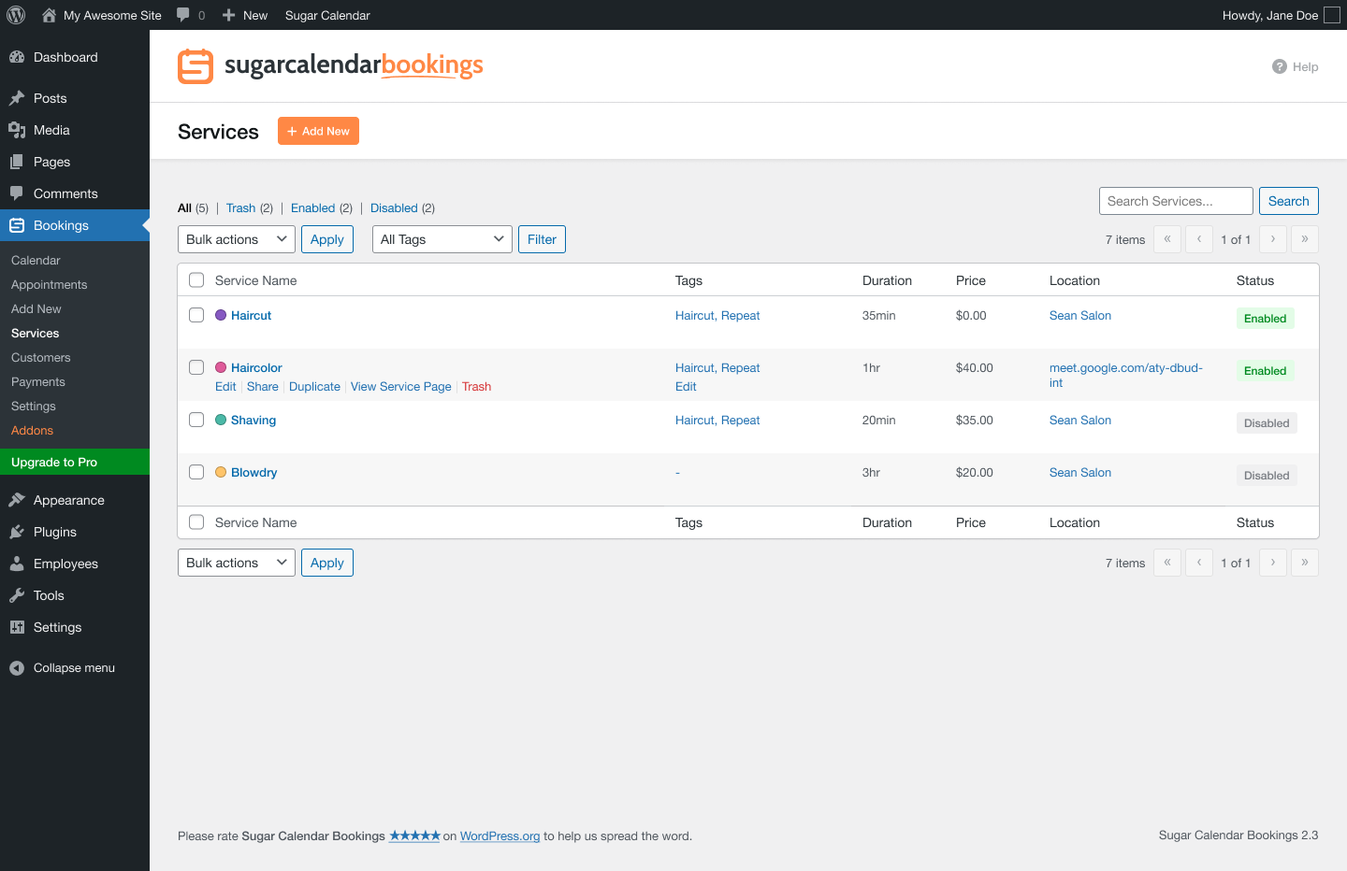Select the Haircut service checkbox
This screenshot has width=1347, height=871.
tap(196, 315)
